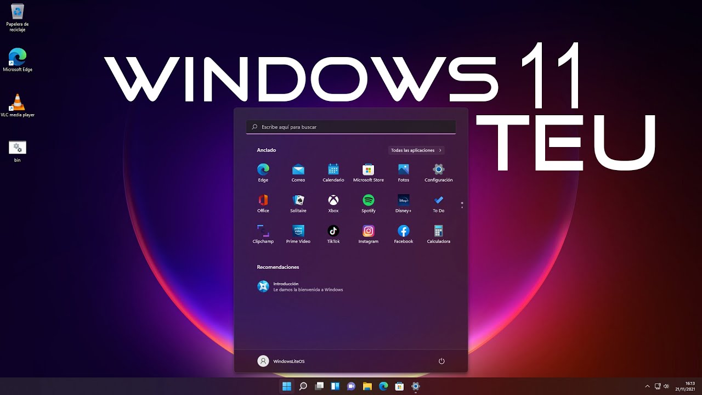Viewport: 702px width, 395px height.
Task: Open Prime Video app
Action: coord(298,234)
